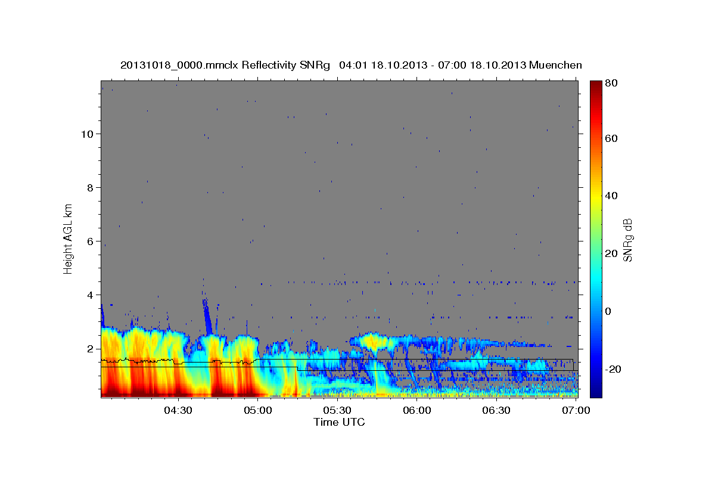Click the 05:00 time tick label
Viewport: 715px width, 477px height.
click(258, 410)
